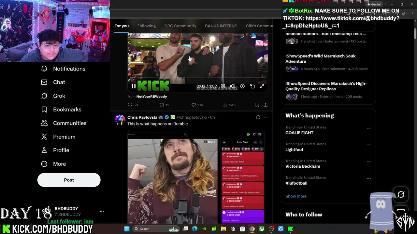Open the Clix's Community tab
The image size is (417, 234).
coord(259,26)
